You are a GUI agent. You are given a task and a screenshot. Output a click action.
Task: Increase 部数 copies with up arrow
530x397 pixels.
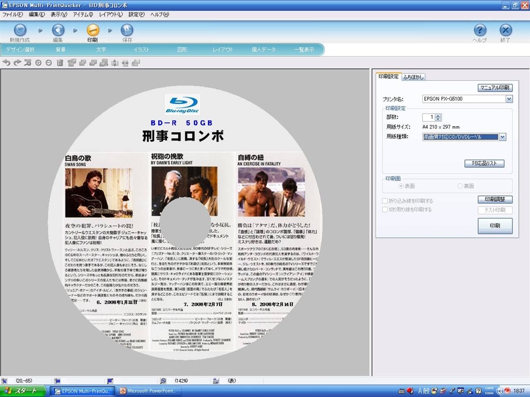point(438,115)
